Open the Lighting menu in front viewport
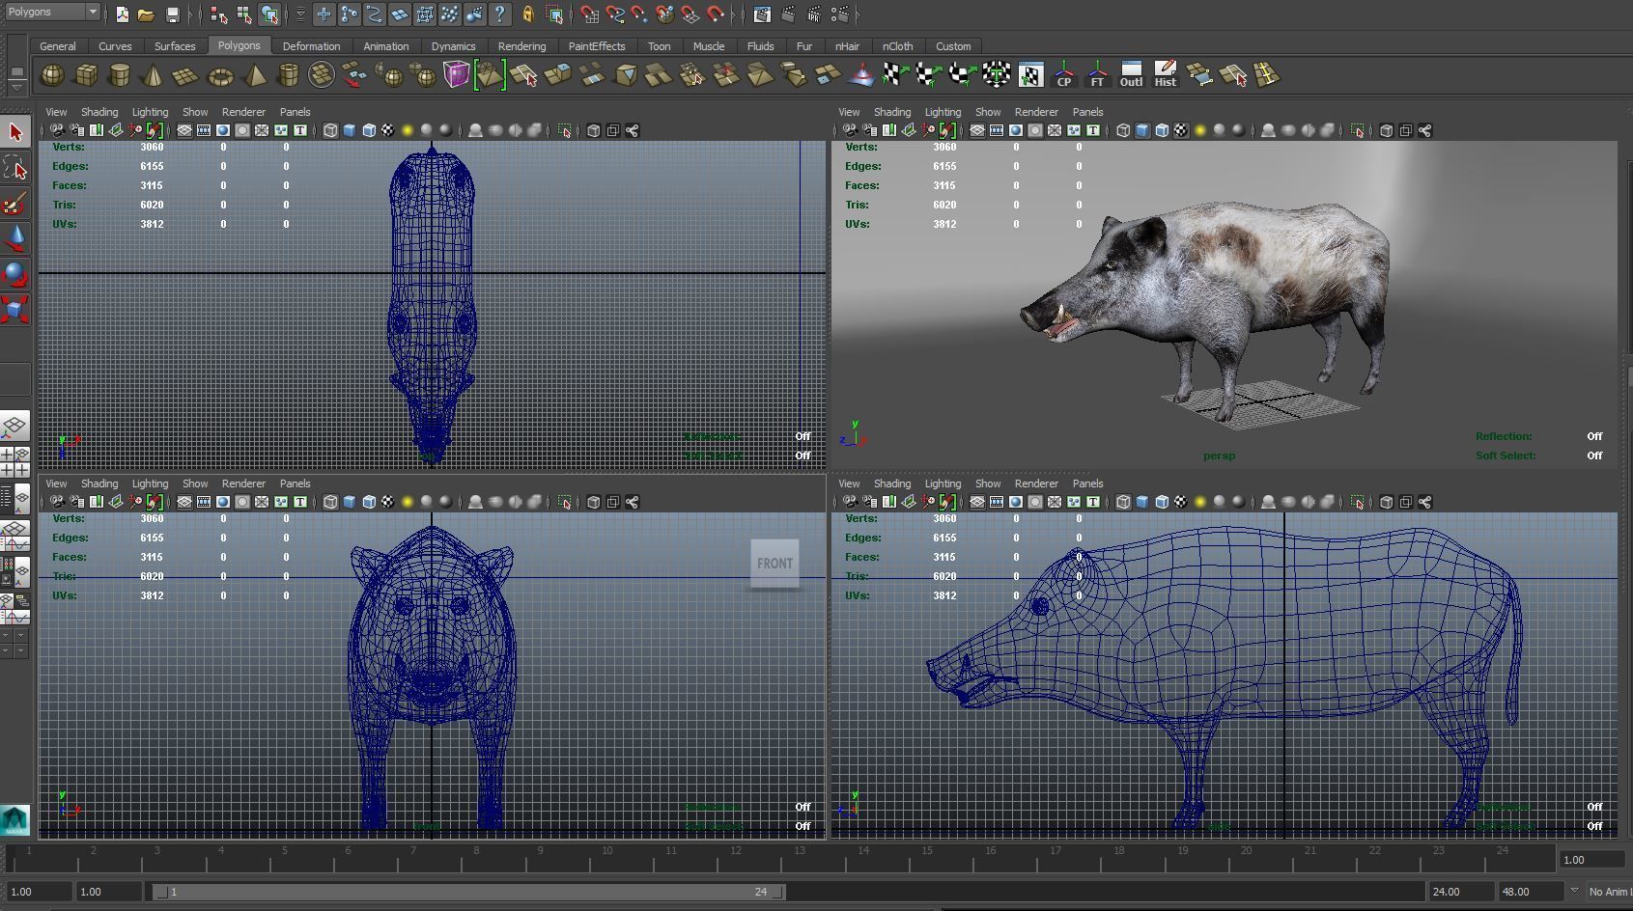 coord(150,483)
